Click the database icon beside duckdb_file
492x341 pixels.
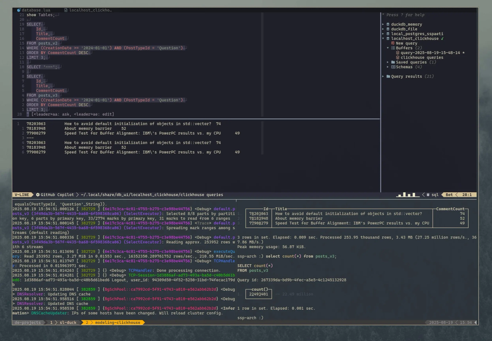[388, 29]
